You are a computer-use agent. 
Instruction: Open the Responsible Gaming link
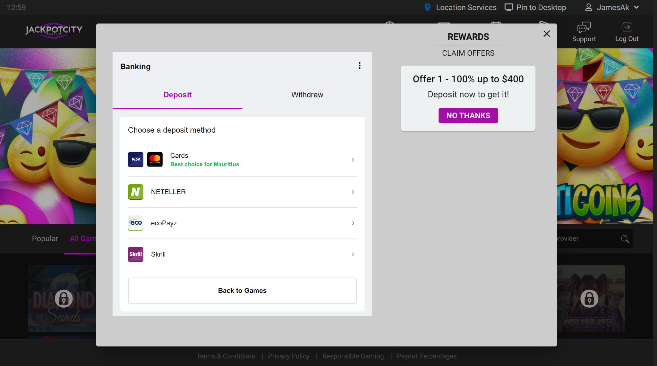coord(353,356)
